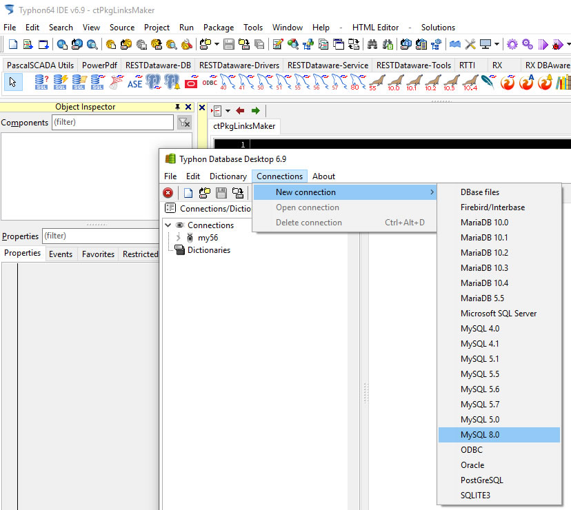Click the Properties filter input field
This screenshot has height=510, width=571.
101,236
